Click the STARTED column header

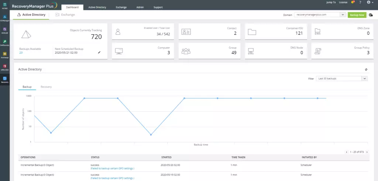(166, 157)
